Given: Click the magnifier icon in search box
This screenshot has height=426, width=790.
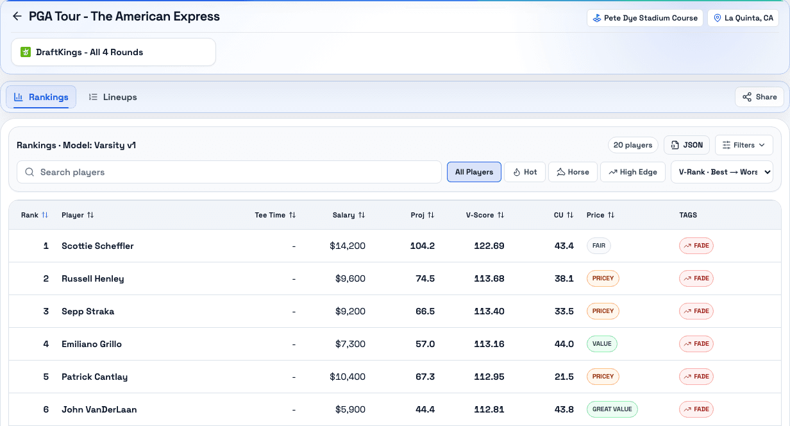Looking at the screenshot, I should pos(29,172).
